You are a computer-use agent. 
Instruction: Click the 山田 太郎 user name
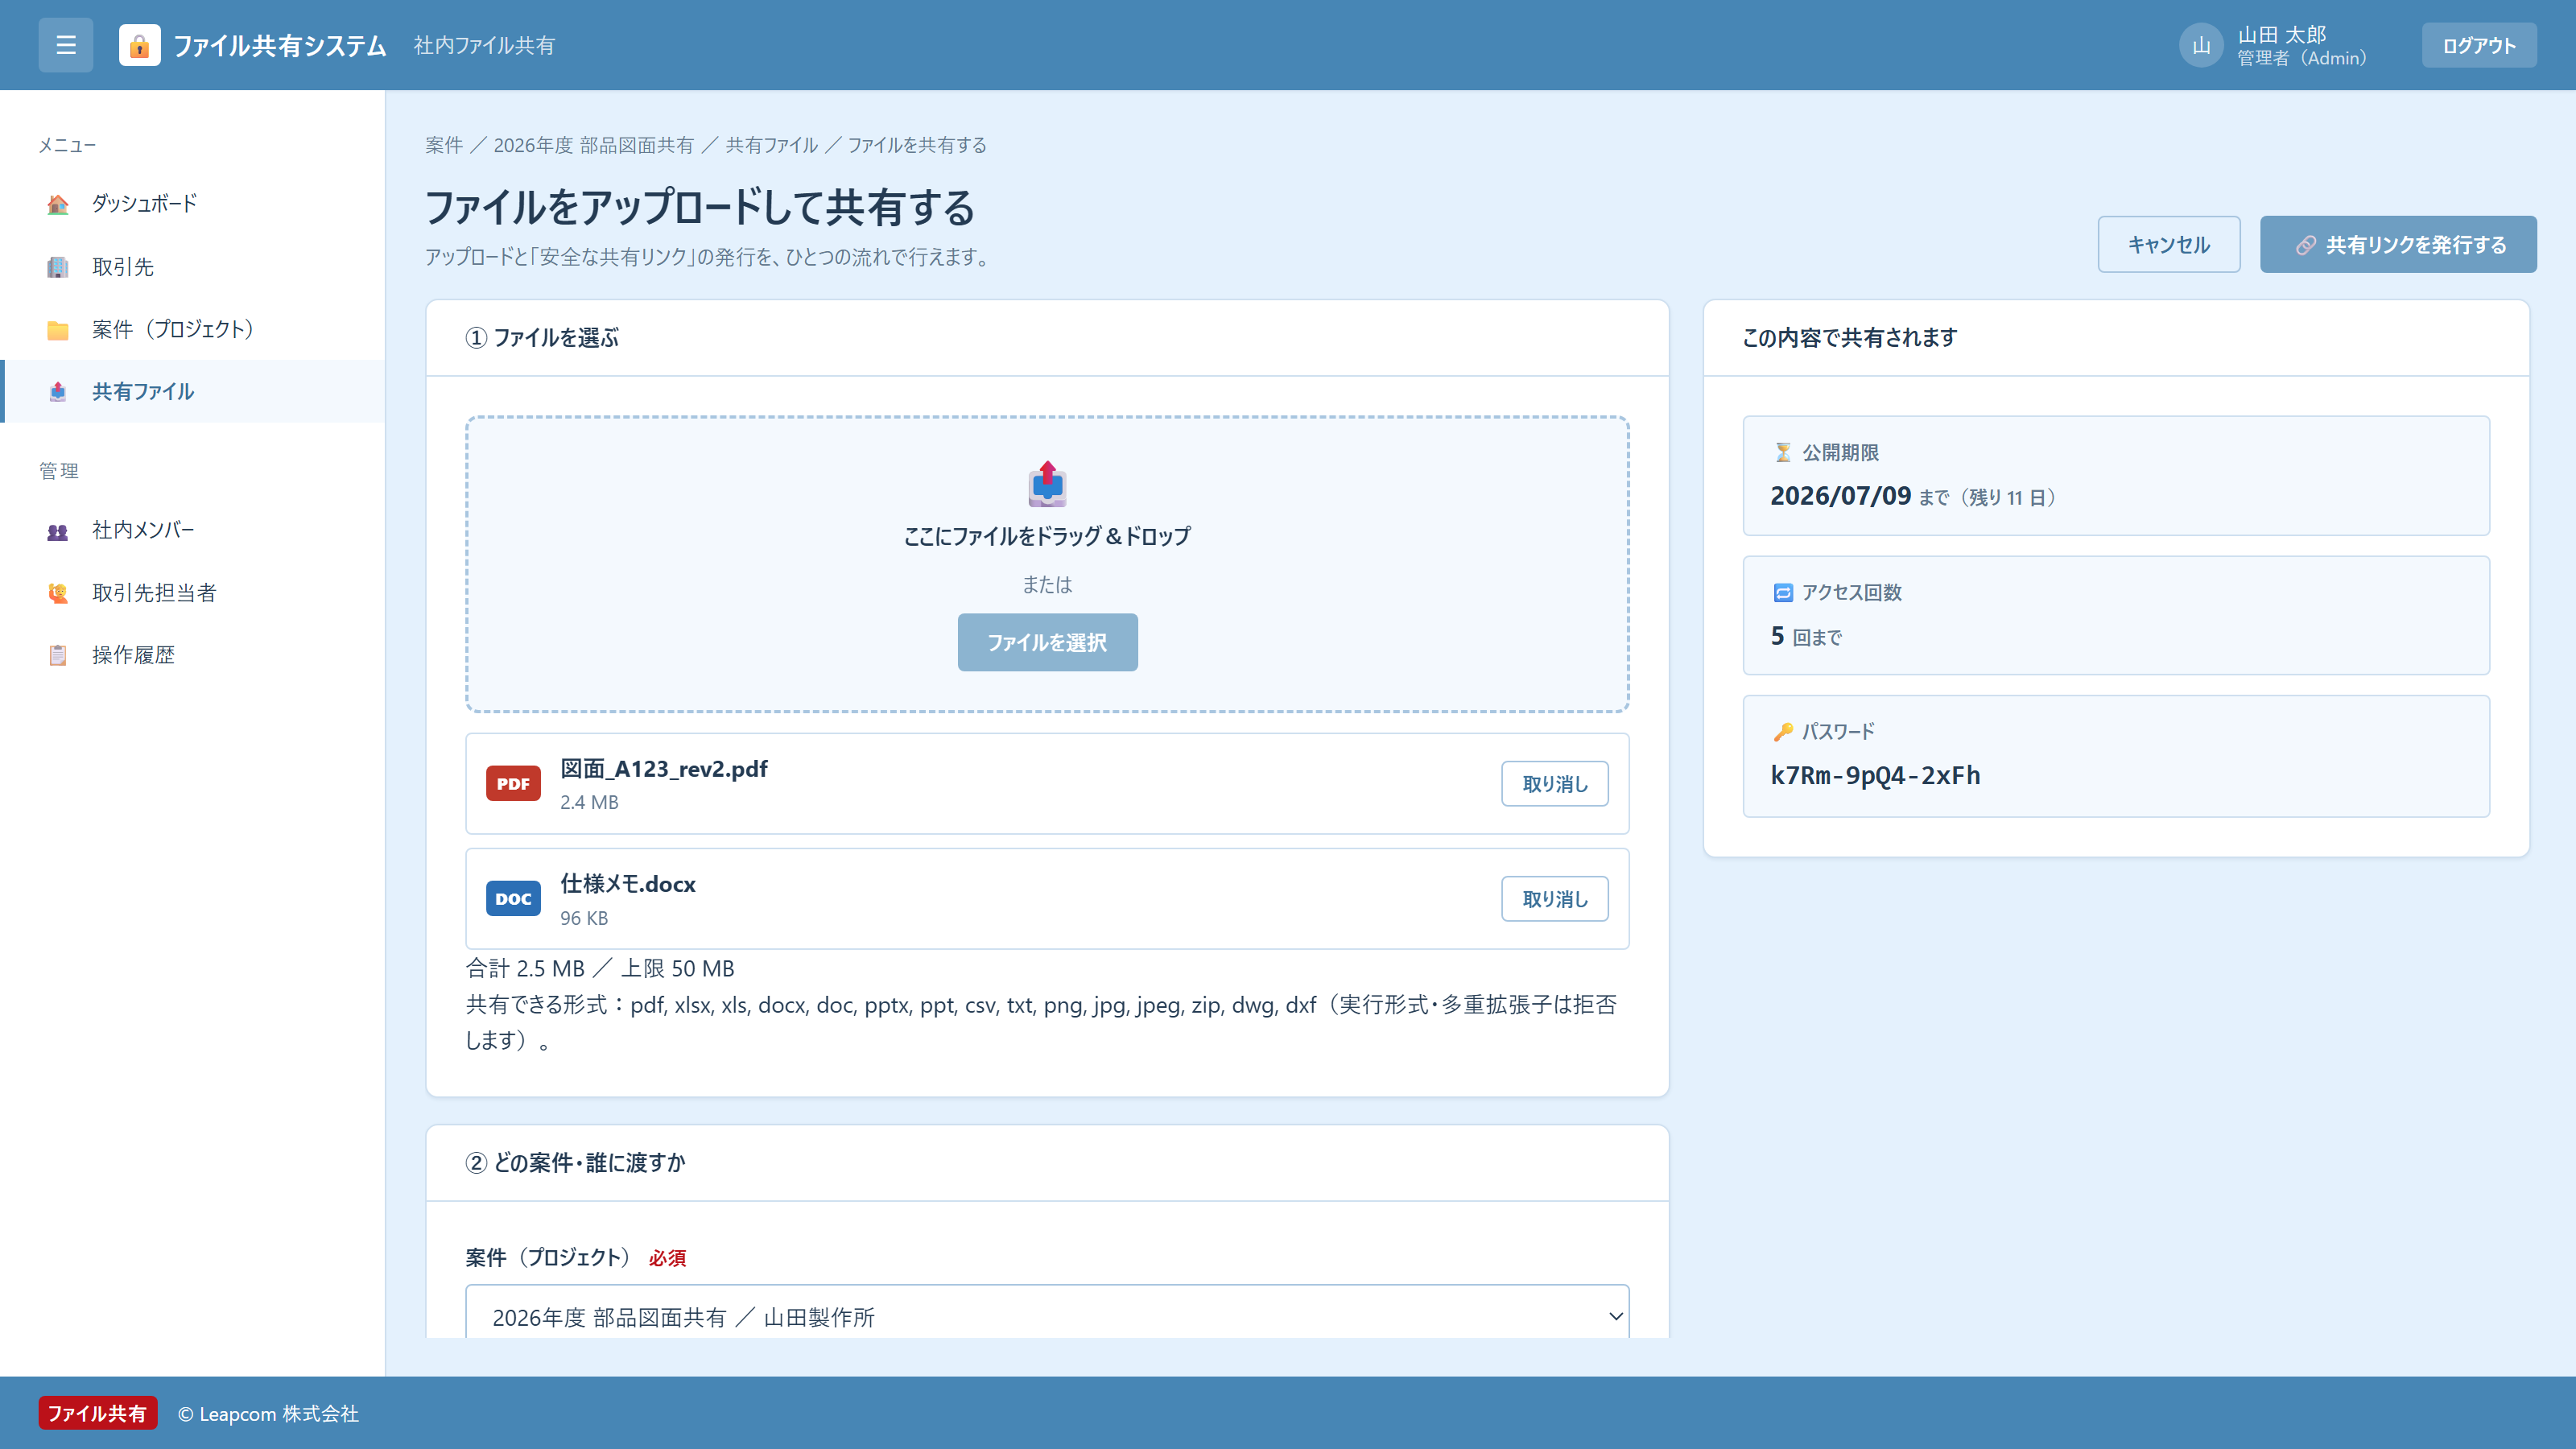click(2282, 35)
